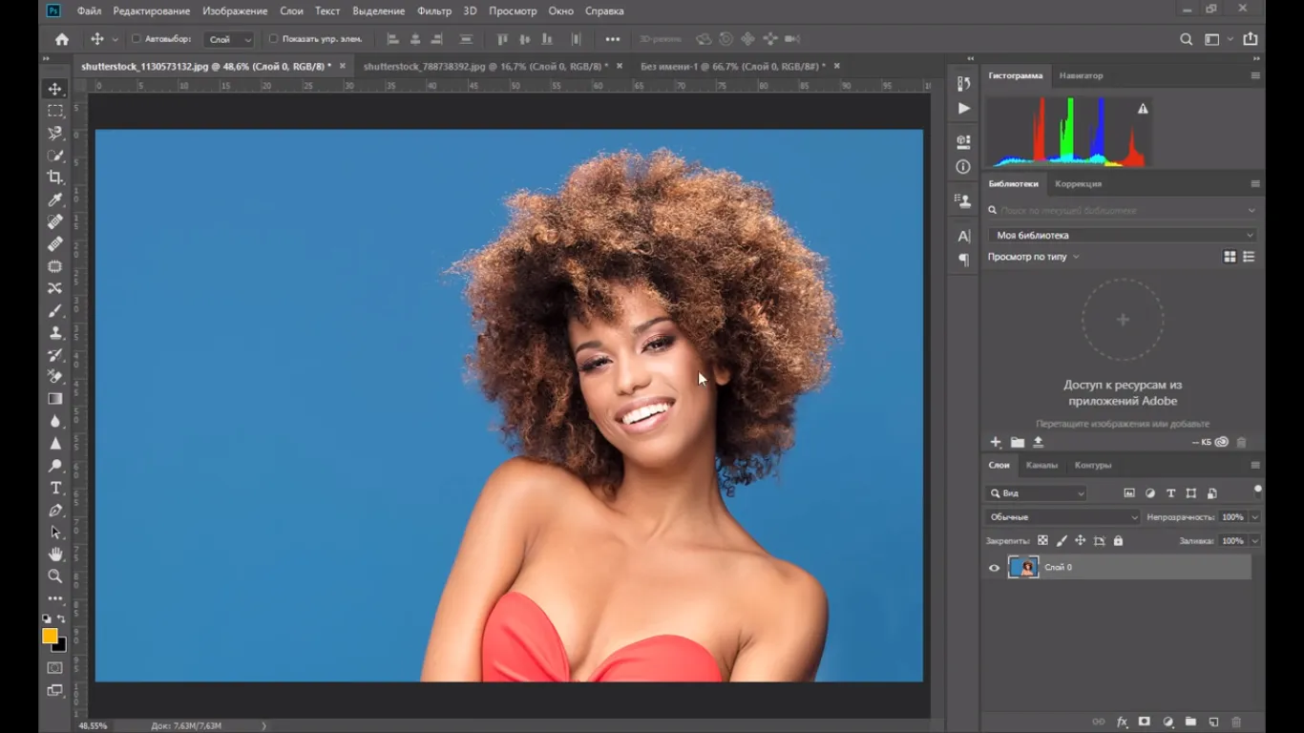Create a new layer
This screenshot has width=1304, height=733.
1213,722
